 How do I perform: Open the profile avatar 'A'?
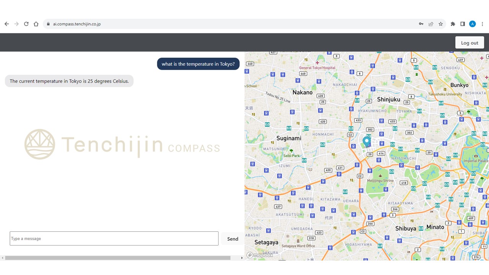tap(473, 24)
